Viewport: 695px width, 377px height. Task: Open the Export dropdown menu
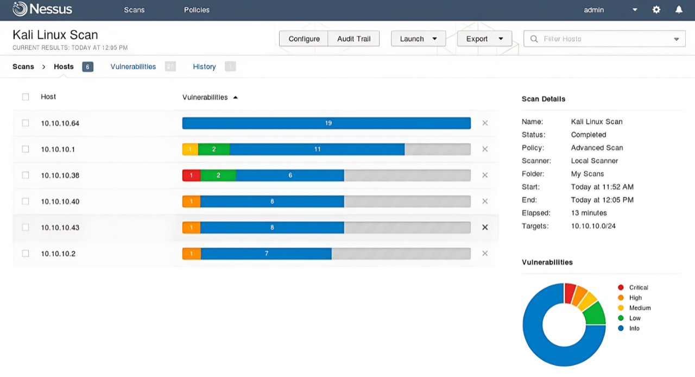tap(484, 39)
